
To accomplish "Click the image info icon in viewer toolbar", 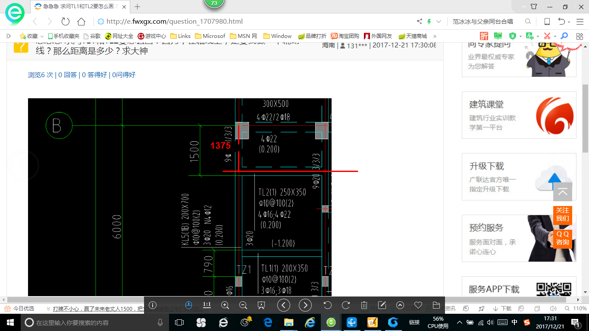I will point(153,305).
